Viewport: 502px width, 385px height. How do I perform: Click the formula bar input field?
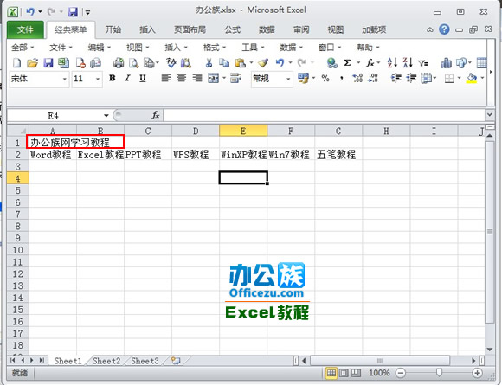click(x=324, y=115)
